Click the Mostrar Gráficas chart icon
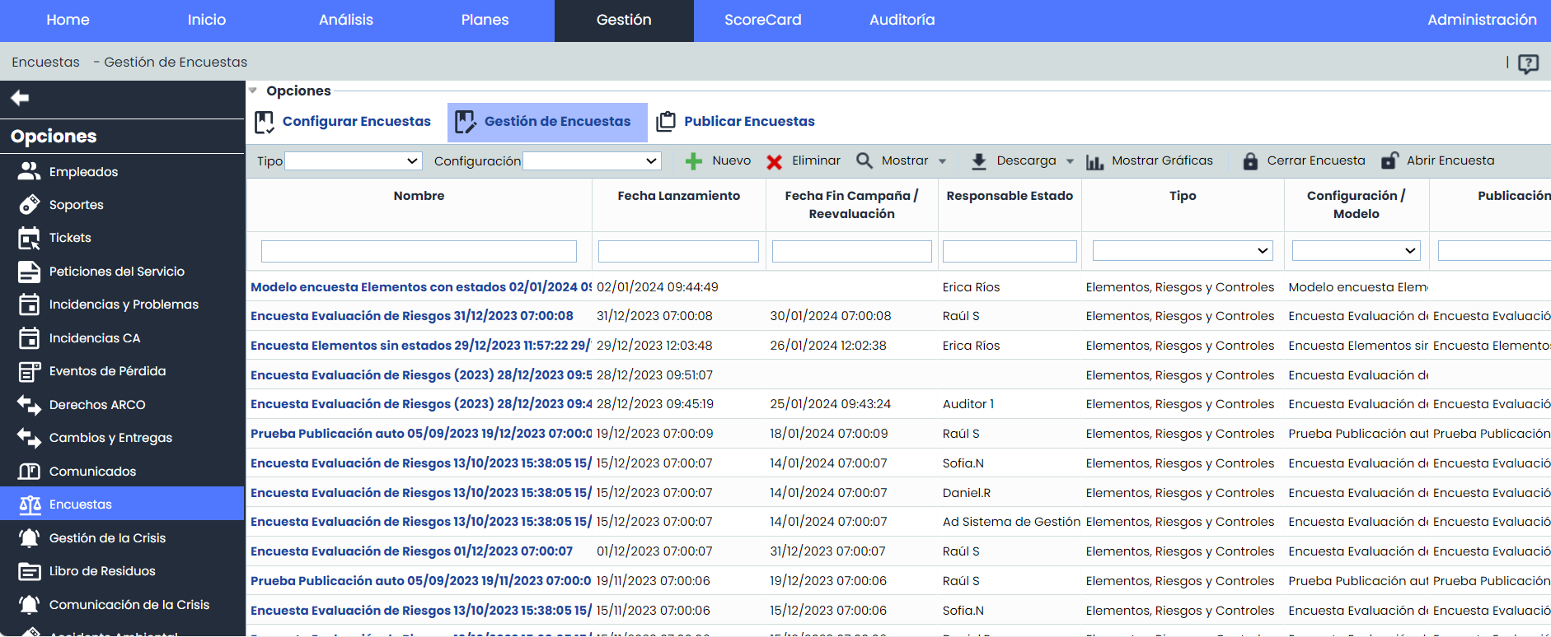Image resolution: width=1551 pixels, height=637 pixels. coord(1094,161)
